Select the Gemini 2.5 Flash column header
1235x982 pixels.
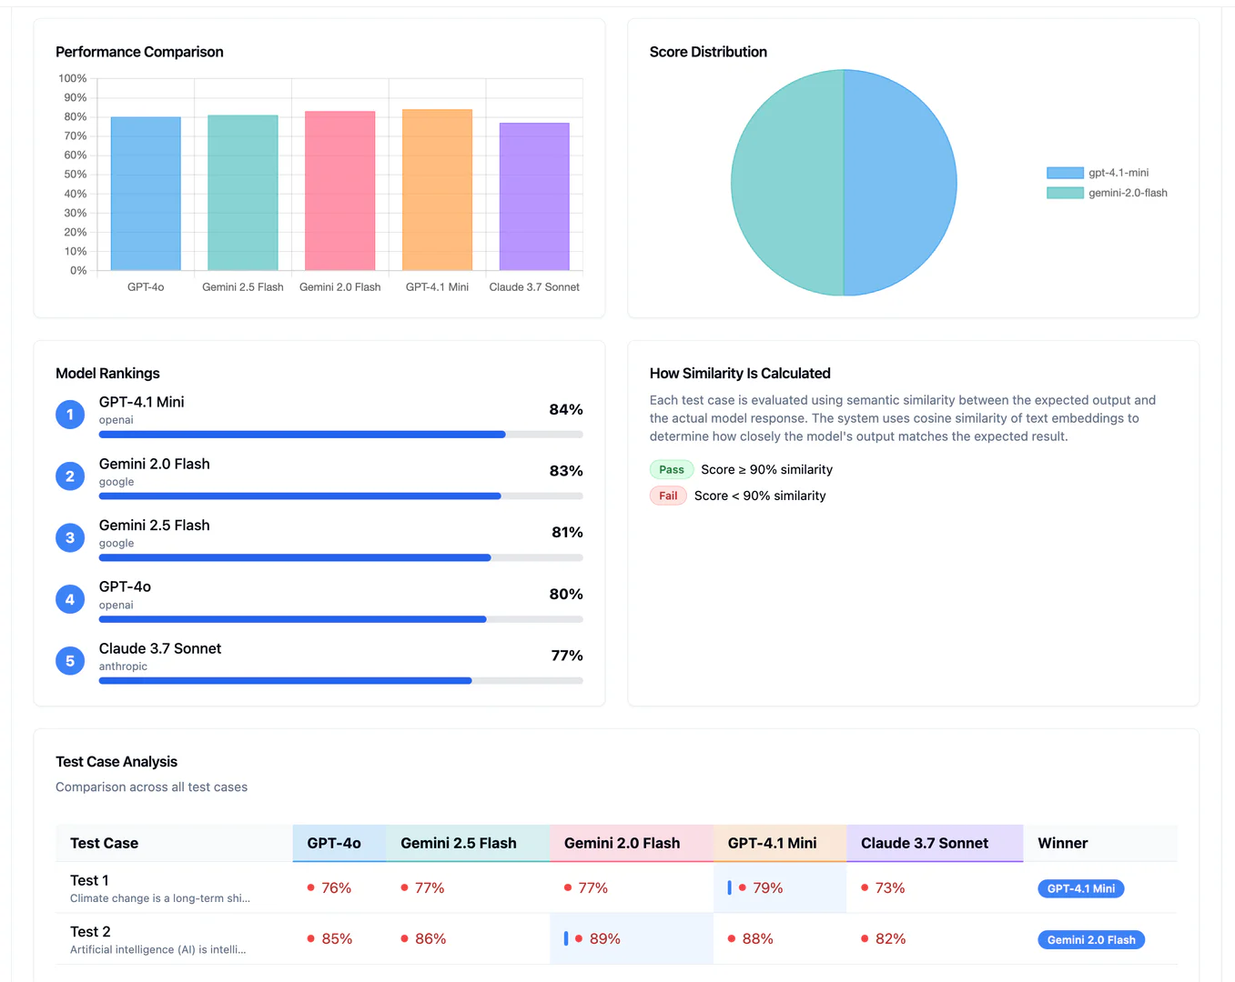point(459,843)
